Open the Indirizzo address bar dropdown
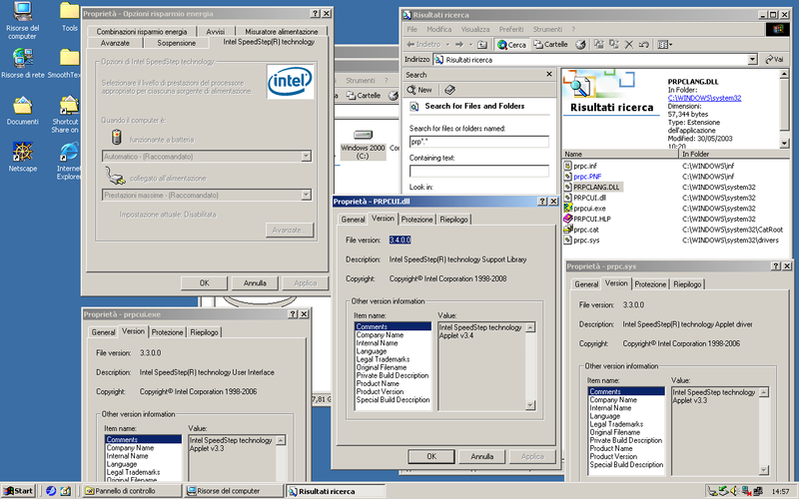799x499 pixels. point(753,60)
